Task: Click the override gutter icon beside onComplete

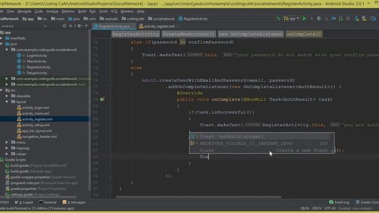Action: point(102,99)
